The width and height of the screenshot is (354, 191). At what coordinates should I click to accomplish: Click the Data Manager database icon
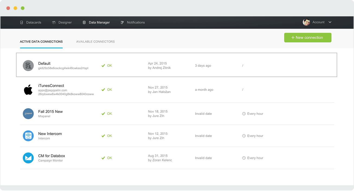84,23
